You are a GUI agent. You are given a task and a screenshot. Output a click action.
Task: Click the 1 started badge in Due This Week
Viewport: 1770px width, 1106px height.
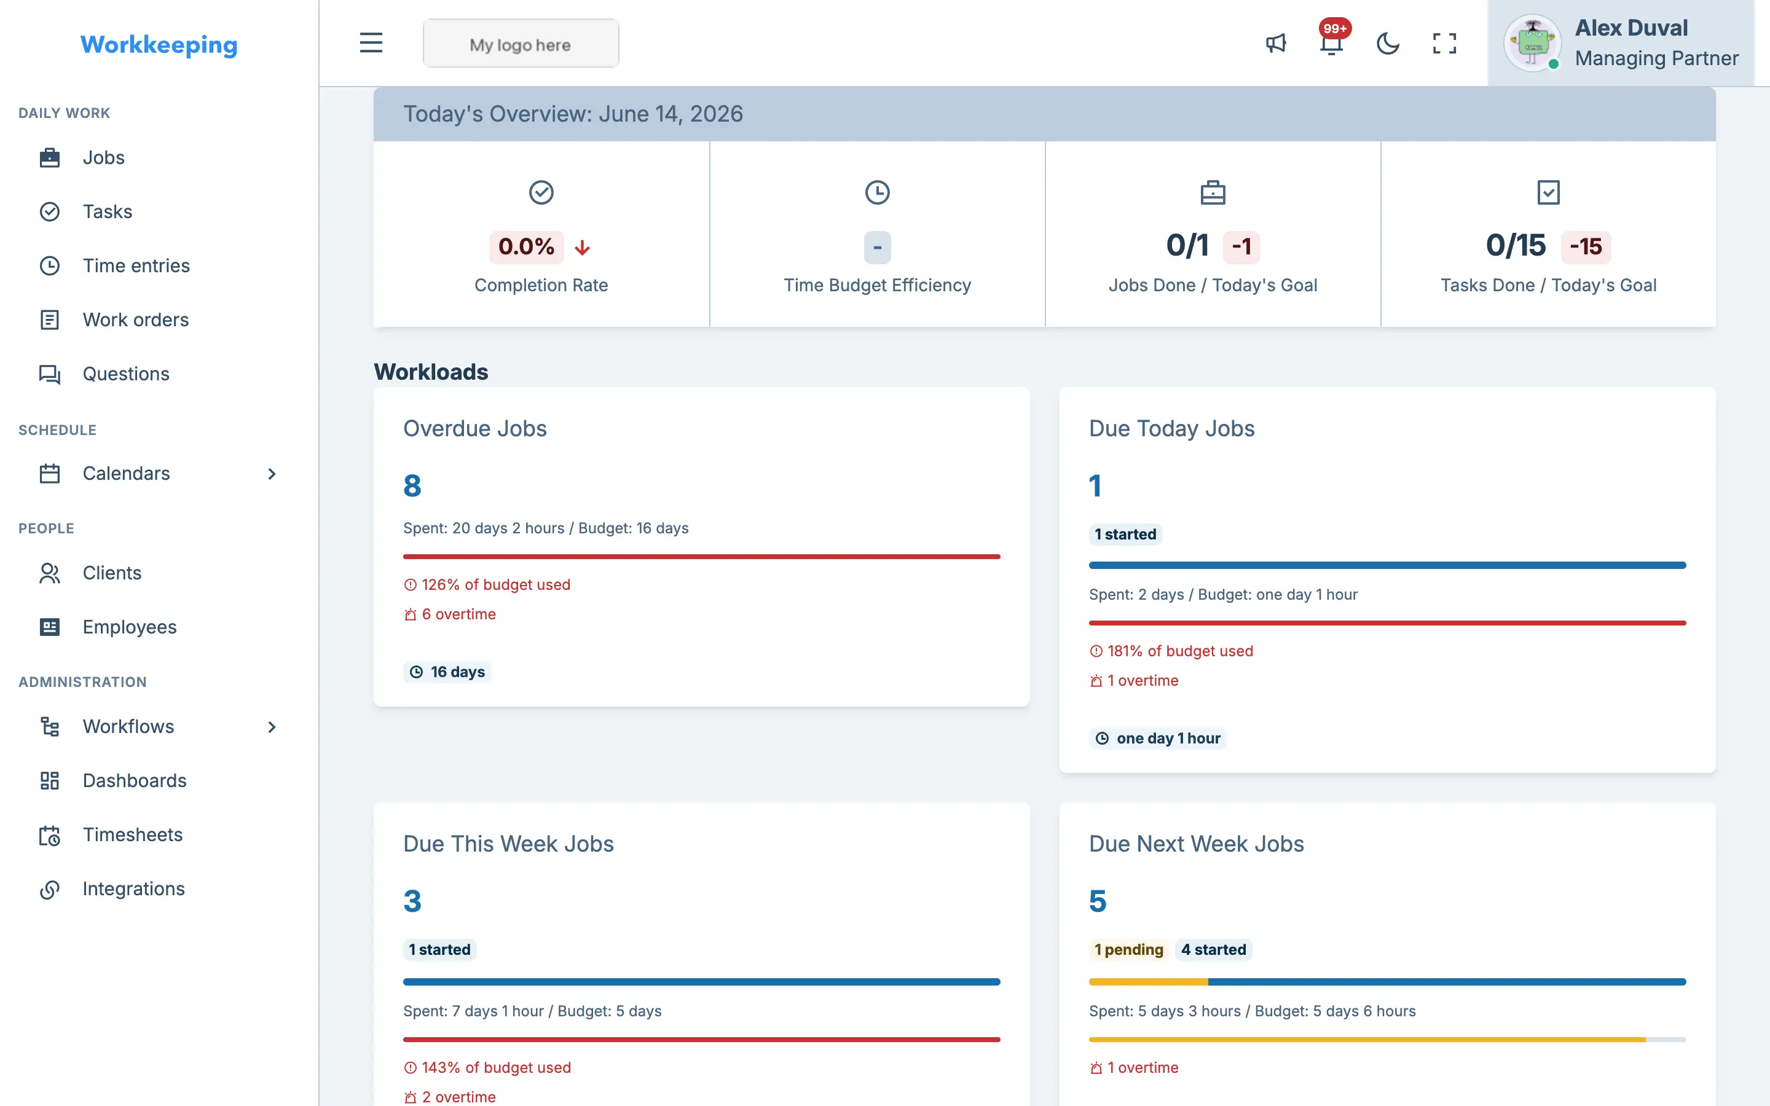(x=439, y=949)
